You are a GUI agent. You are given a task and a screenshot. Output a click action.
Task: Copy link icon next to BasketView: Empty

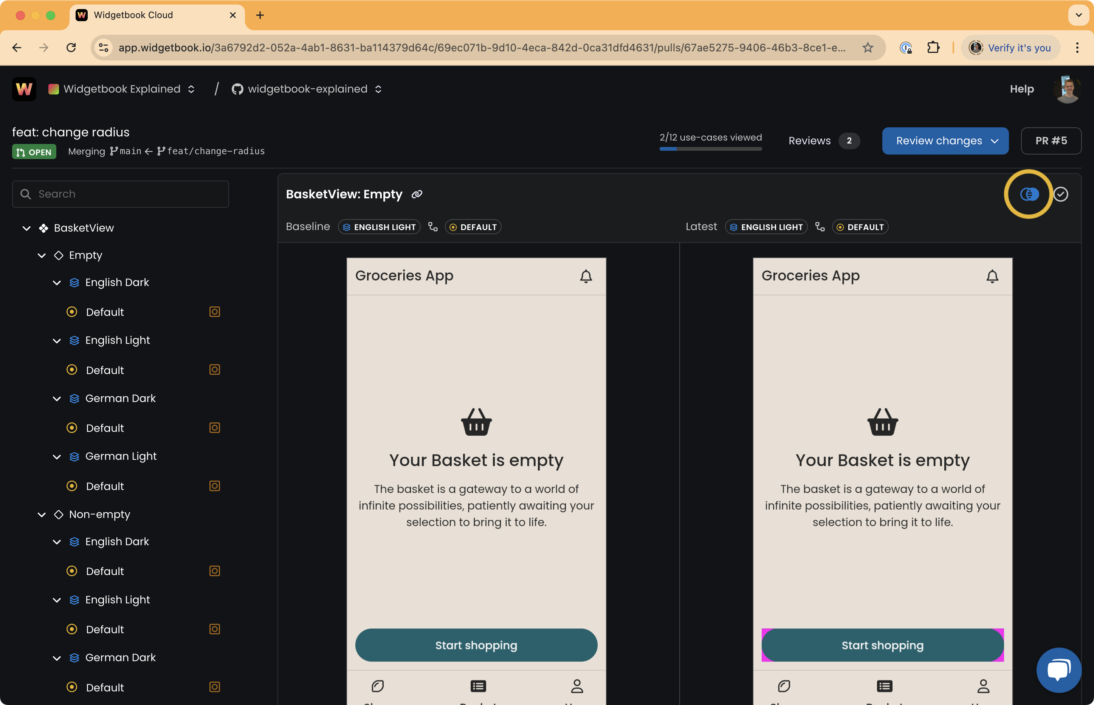coord(417,194)
